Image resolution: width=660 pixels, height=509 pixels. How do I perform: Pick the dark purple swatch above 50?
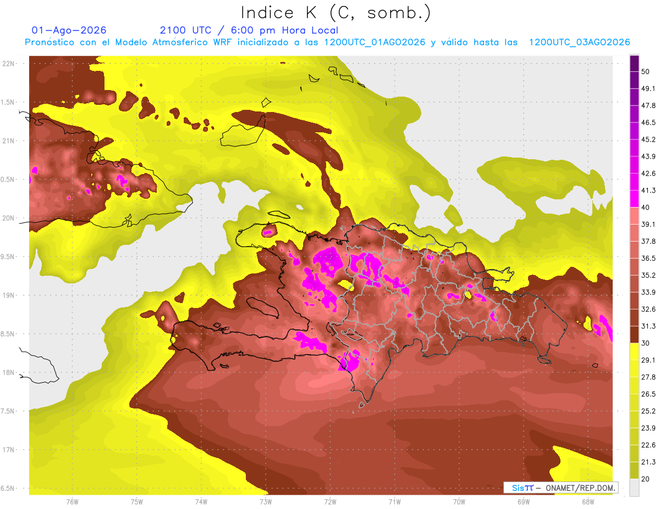pyautogui.click(x=634, y=63)
